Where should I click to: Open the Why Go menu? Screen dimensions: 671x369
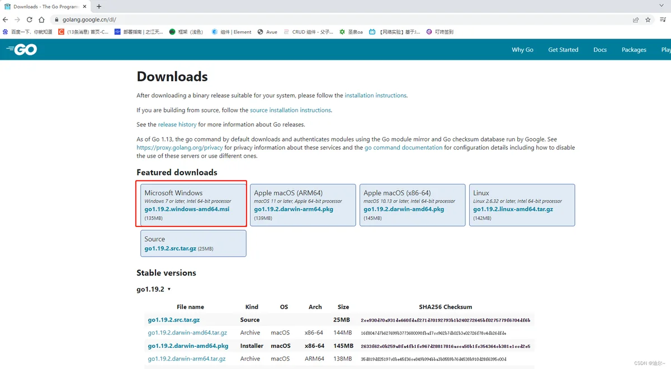click(x=522, y=50)
